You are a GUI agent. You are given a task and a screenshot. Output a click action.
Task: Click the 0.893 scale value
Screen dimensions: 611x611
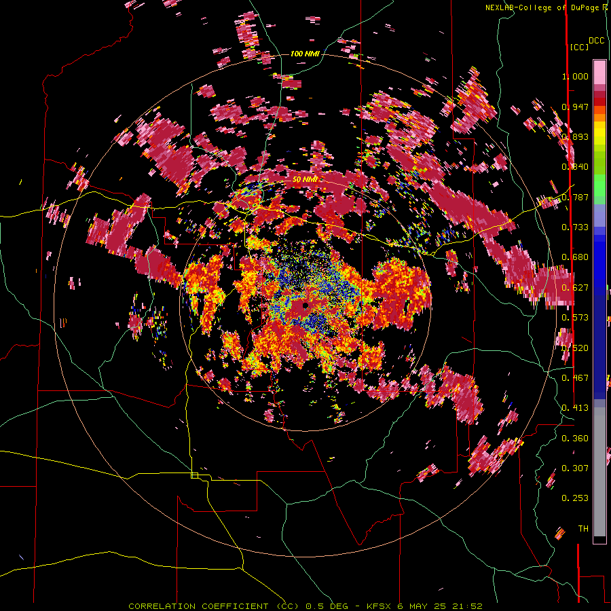point(575,136)
